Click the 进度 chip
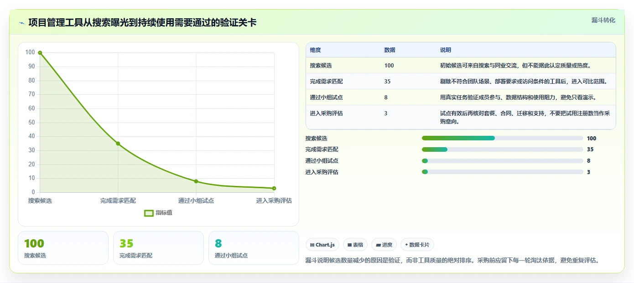The height and width of the screenshot is (283, 634). tap(384, 245)
